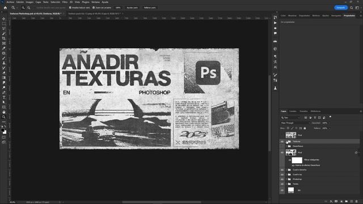Screen dimensions: 363x204
Task: Open the Filtro menu
Action: (x=65, y=2)
